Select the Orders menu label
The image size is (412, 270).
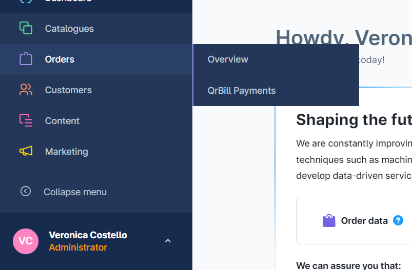[60, 59]
